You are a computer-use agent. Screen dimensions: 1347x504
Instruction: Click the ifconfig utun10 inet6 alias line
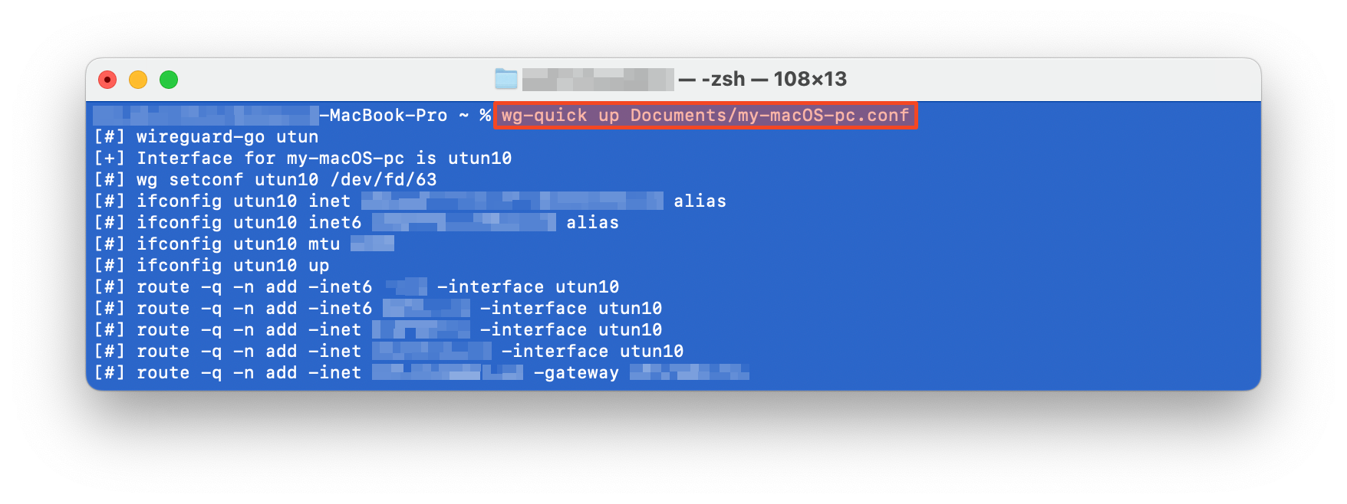(x=356, y=223)
